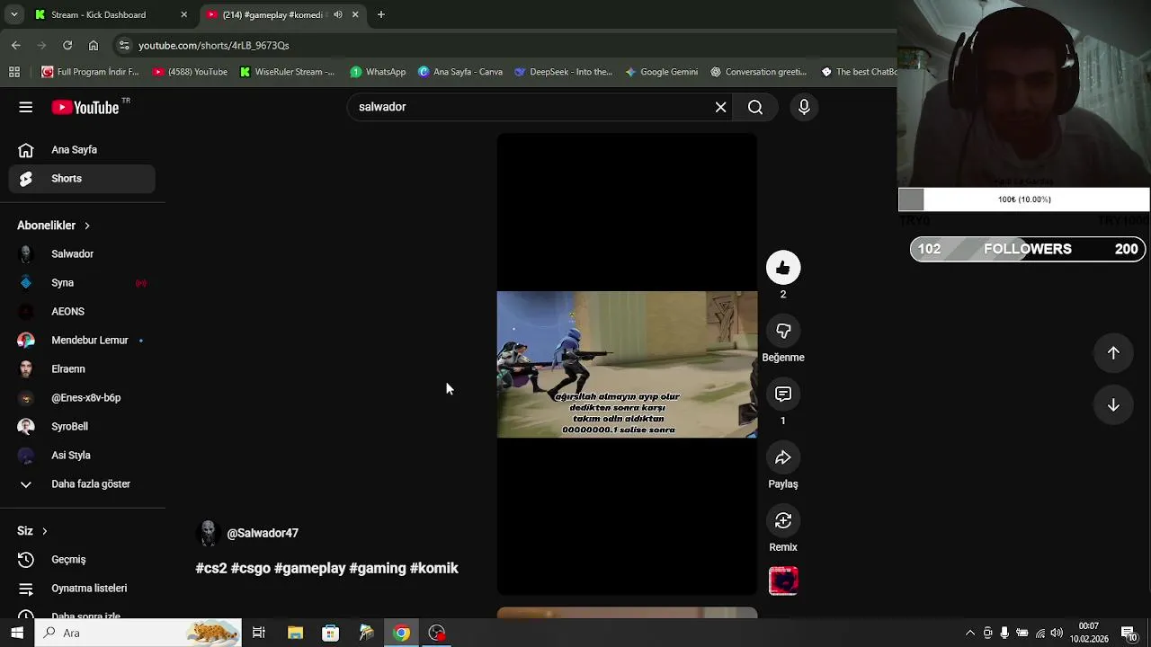The height and width of the screenshot is (647, 1151).
Task: Click the Beğenme dislike button
Action: [x=783, y=332]
